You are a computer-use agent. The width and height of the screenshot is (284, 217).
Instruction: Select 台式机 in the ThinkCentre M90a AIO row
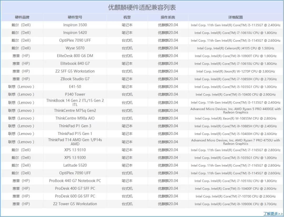point(127,118)
